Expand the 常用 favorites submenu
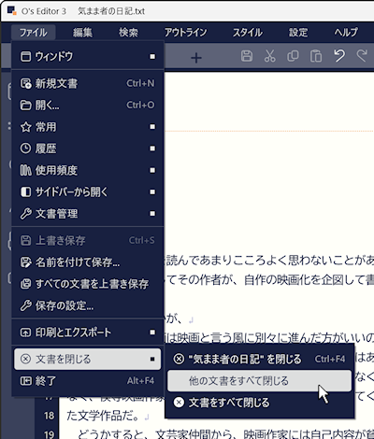The width and height of the screenshot is (374, 439). [x=88, y=127]
